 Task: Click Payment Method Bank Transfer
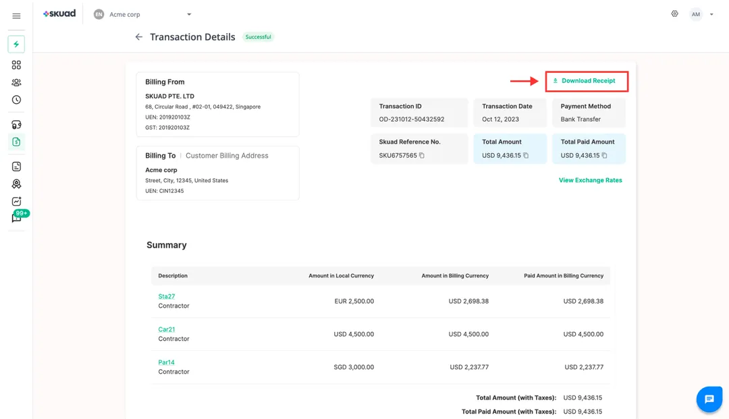[x=580, y=119]
